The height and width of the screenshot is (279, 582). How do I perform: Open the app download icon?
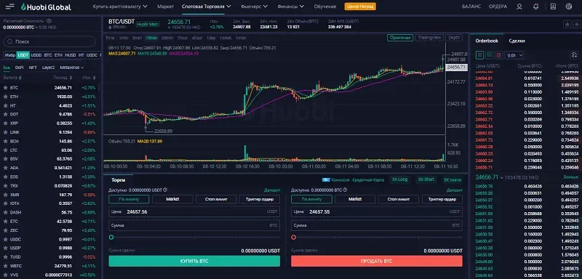pos(553,7)
